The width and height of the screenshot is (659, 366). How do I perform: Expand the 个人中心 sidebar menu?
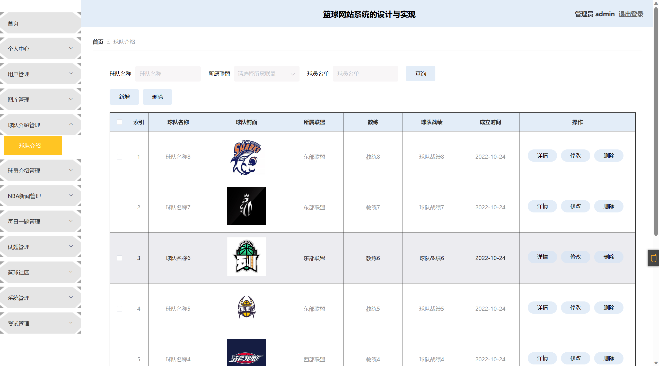tap(40, 49)
